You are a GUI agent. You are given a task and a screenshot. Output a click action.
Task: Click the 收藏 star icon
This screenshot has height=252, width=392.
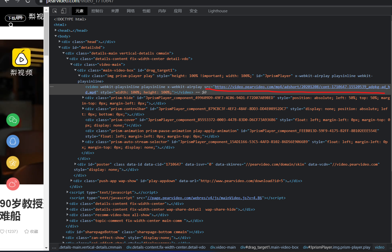pyautogui.click(x=26, y=232)
